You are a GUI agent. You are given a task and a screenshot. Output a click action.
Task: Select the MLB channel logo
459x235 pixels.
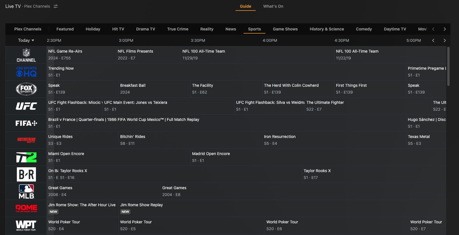pyautogui.click(x=26, y=191)
